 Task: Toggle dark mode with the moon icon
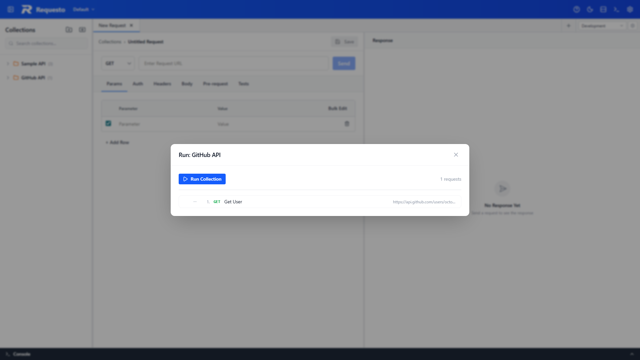(590, 9)
